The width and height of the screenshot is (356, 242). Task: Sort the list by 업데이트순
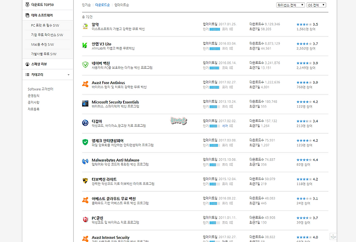[122, 5]
